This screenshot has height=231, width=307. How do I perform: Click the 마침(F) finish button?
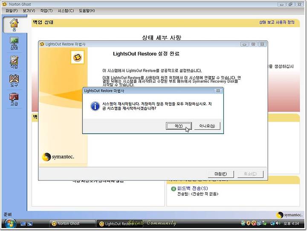coord(221,174)
